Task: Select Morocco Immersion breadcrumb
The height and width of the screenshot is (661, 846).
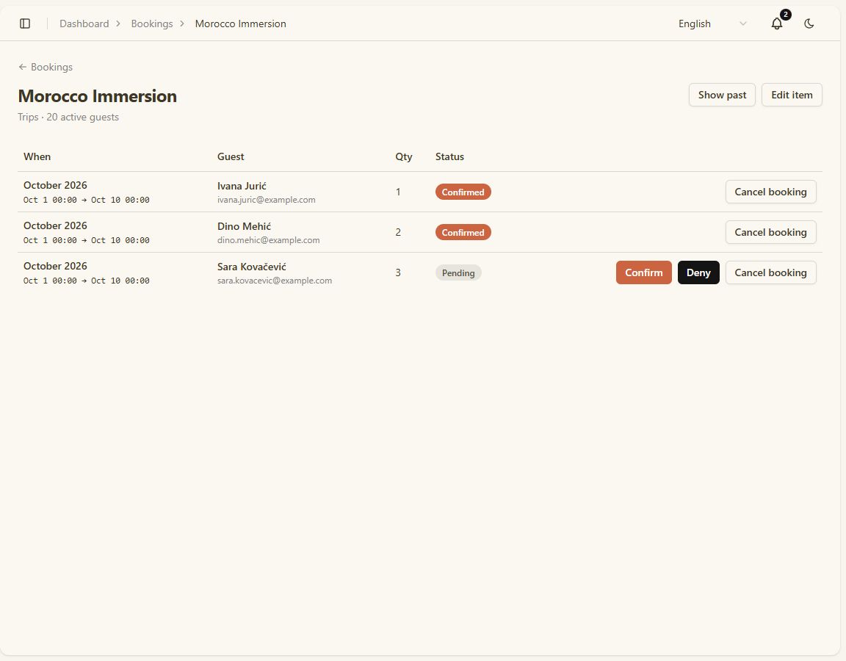Action: [x=241, y=24]
